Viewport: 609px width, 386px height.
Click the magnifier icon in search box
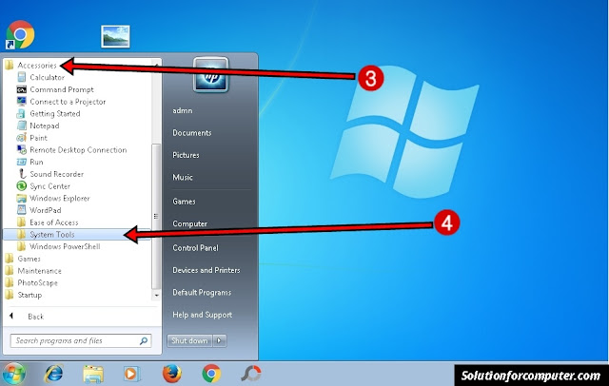[144, 340]
